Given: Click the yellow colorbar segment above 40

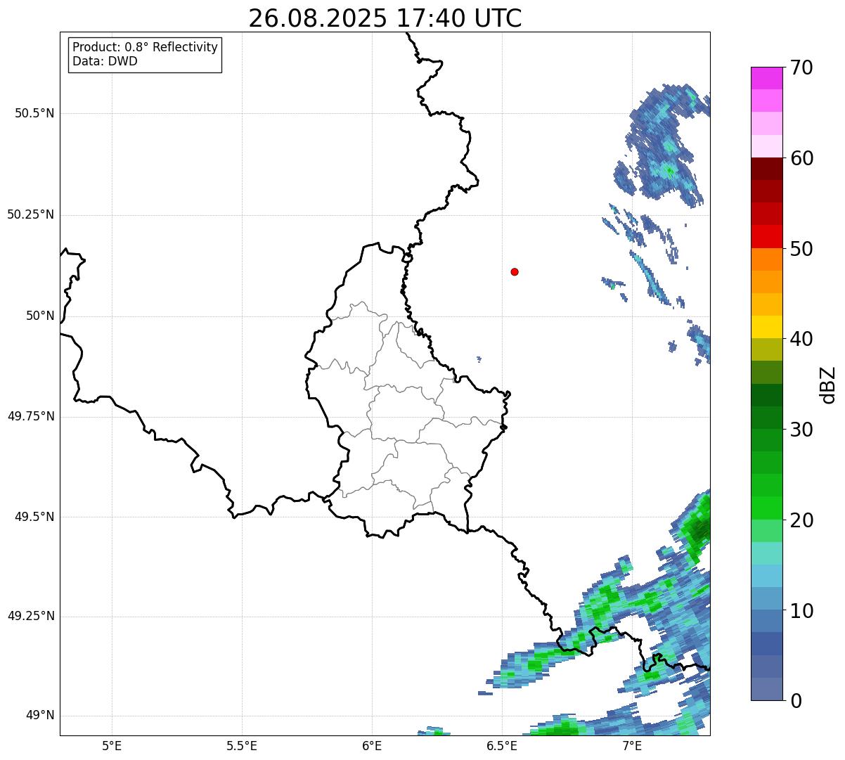Looking at the screenshot, I should [x=766, y=327].
